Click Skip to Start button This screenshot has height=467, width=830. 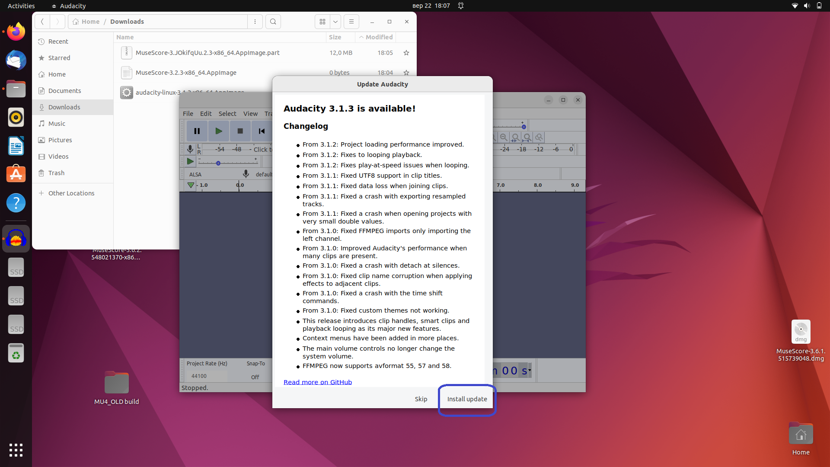262,131
